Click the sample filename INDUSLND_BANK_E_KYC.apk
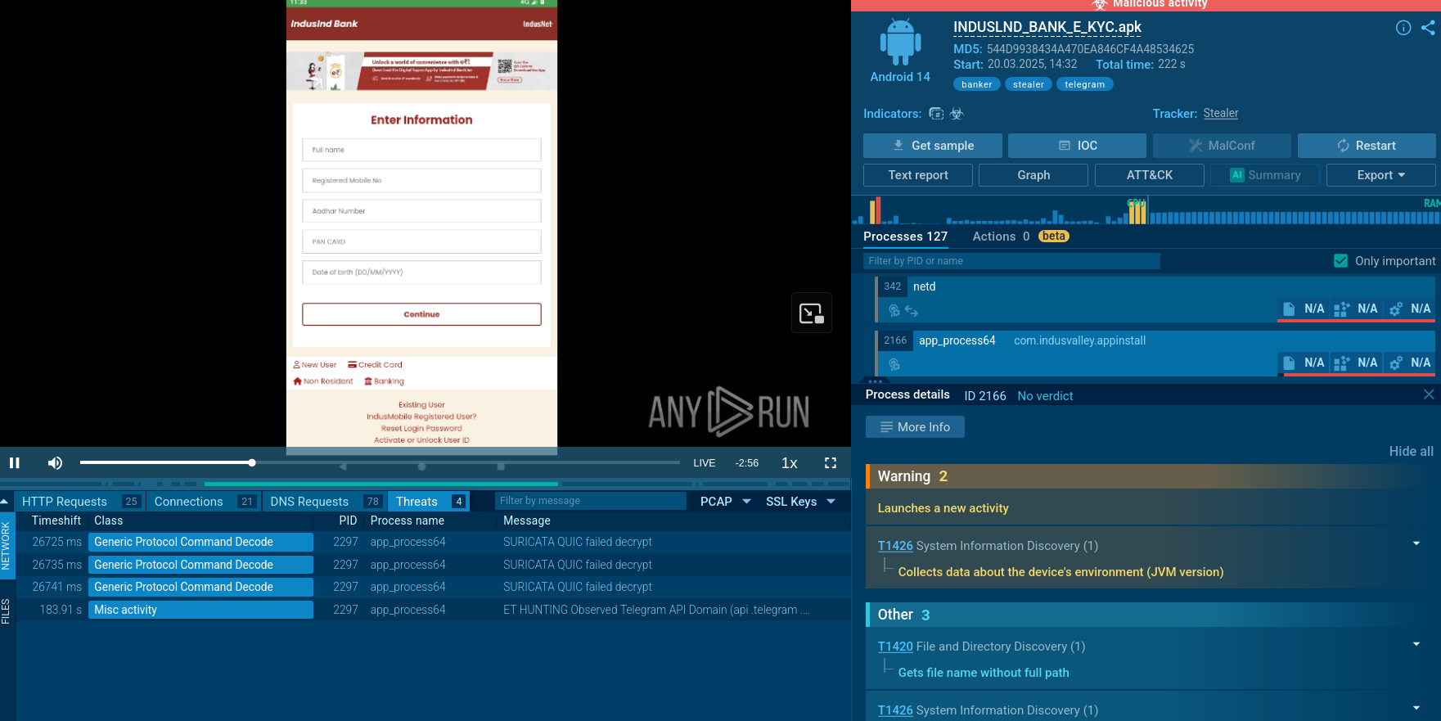The image size is (1441, 721). [1047, 27]
